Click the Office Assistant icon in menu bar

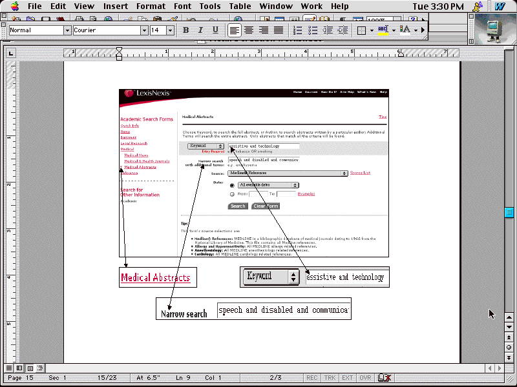tap(478, 6)
